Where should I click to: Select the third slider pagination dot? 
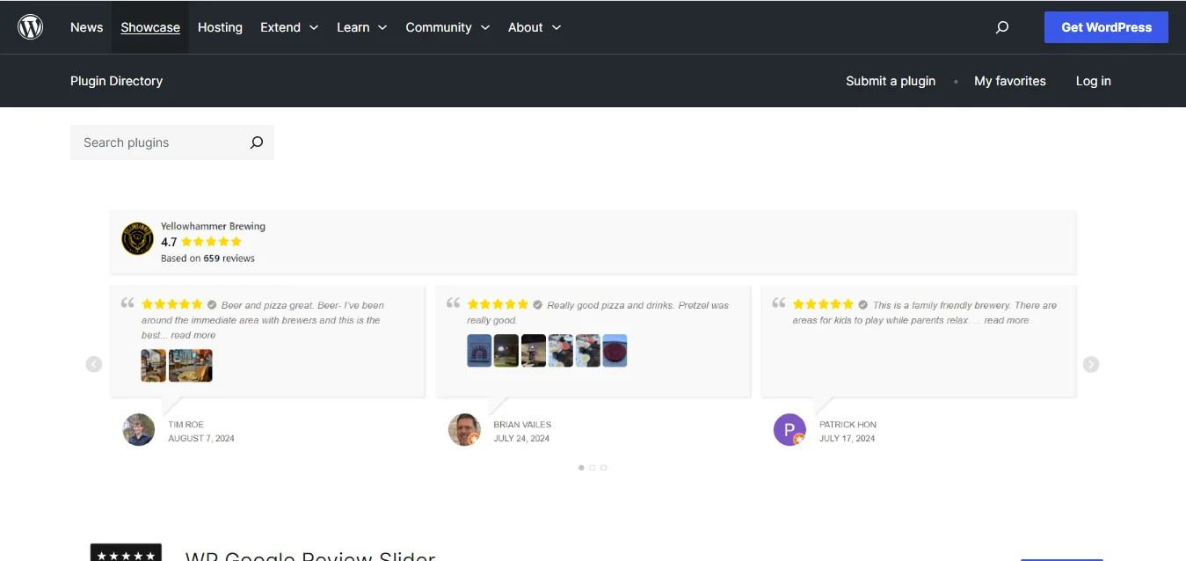604,468
